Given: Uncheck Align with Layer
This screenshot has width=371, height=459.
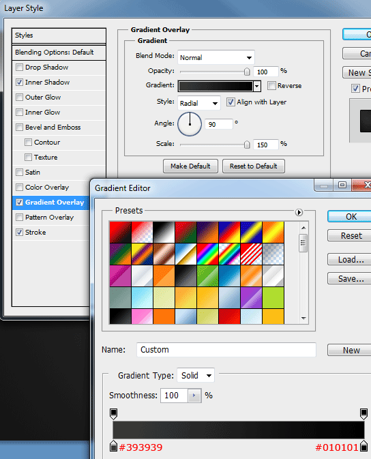Looking at the screenshot, I should (231, 102).
